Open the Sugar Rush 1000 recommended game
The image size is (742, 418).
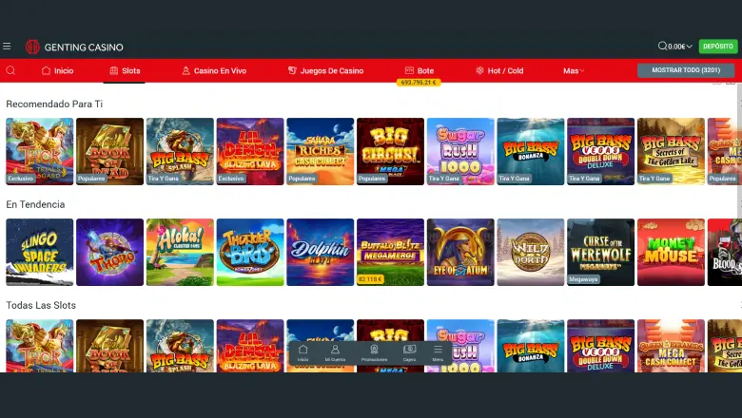pyautogui.click(x=460, y=151)
